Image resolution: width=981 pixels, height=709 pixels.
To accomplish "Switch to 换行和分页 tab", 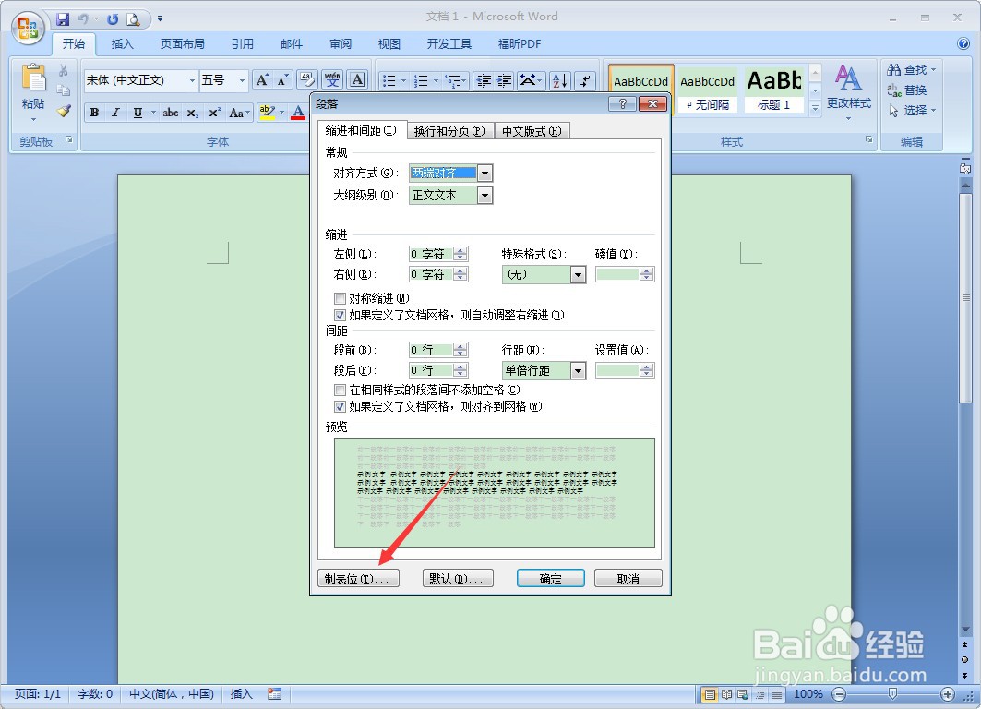I will (x=449, y=131).
